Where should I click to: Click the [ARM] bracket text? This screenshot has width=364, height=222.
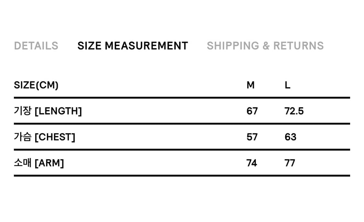pos(49,163)
